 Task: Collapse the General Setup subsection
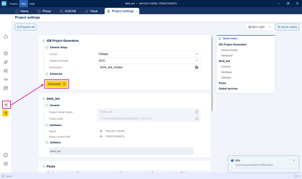pyautogui.click(x=47, y=47)
